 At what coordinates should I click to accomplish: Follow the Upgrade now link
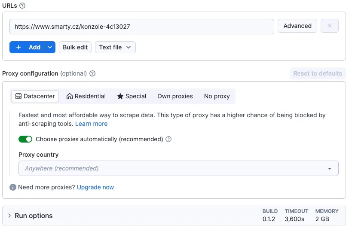point(95,187)
